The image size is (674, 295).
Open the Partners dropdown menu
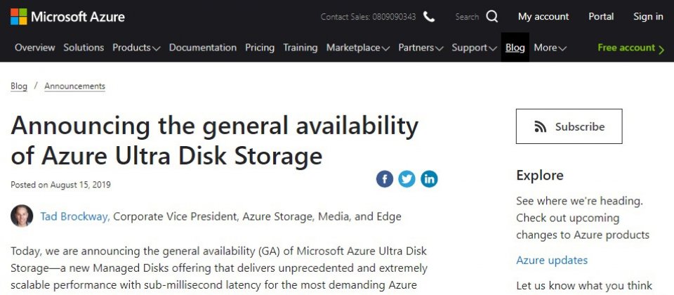click(421, 48)
